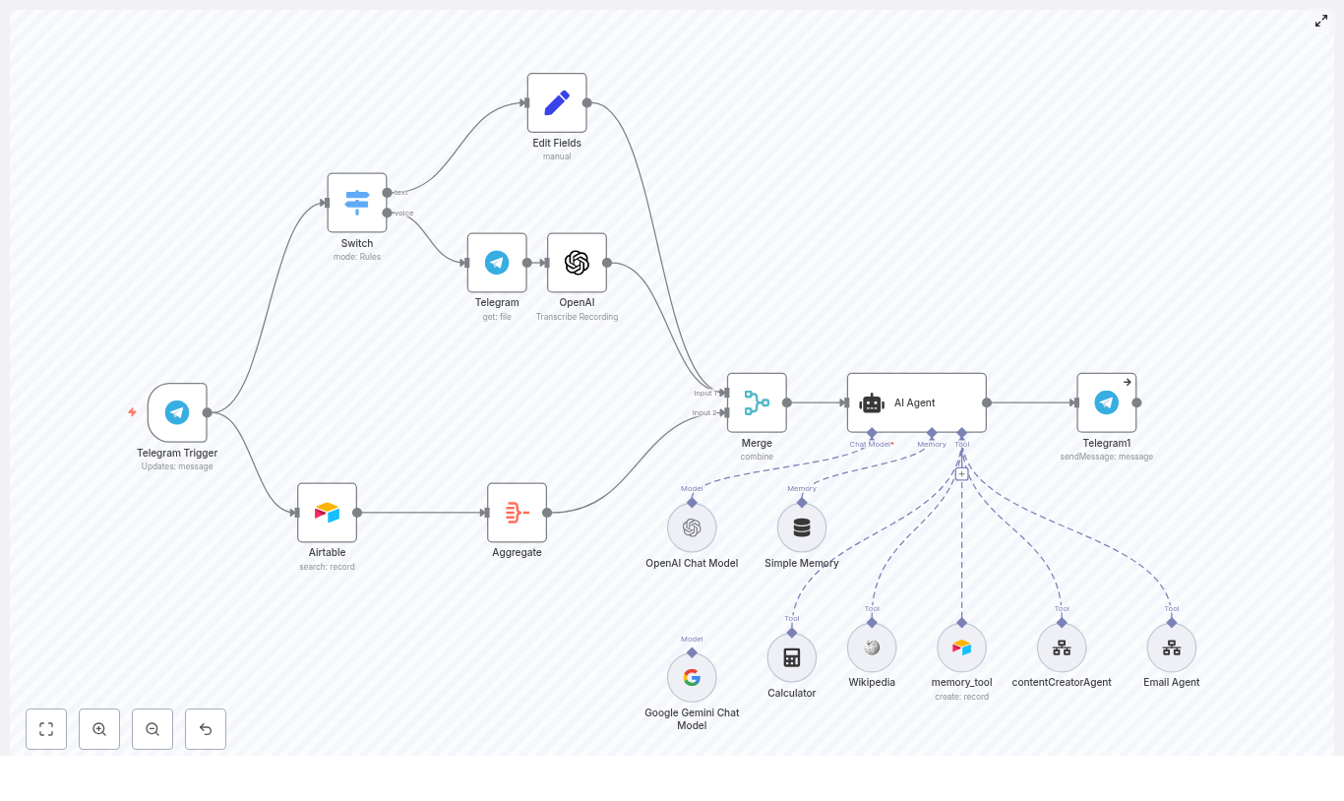Select the Email Agent tool node
The width and height of the screenshot is (1344, 801).
pos(1171,647)
